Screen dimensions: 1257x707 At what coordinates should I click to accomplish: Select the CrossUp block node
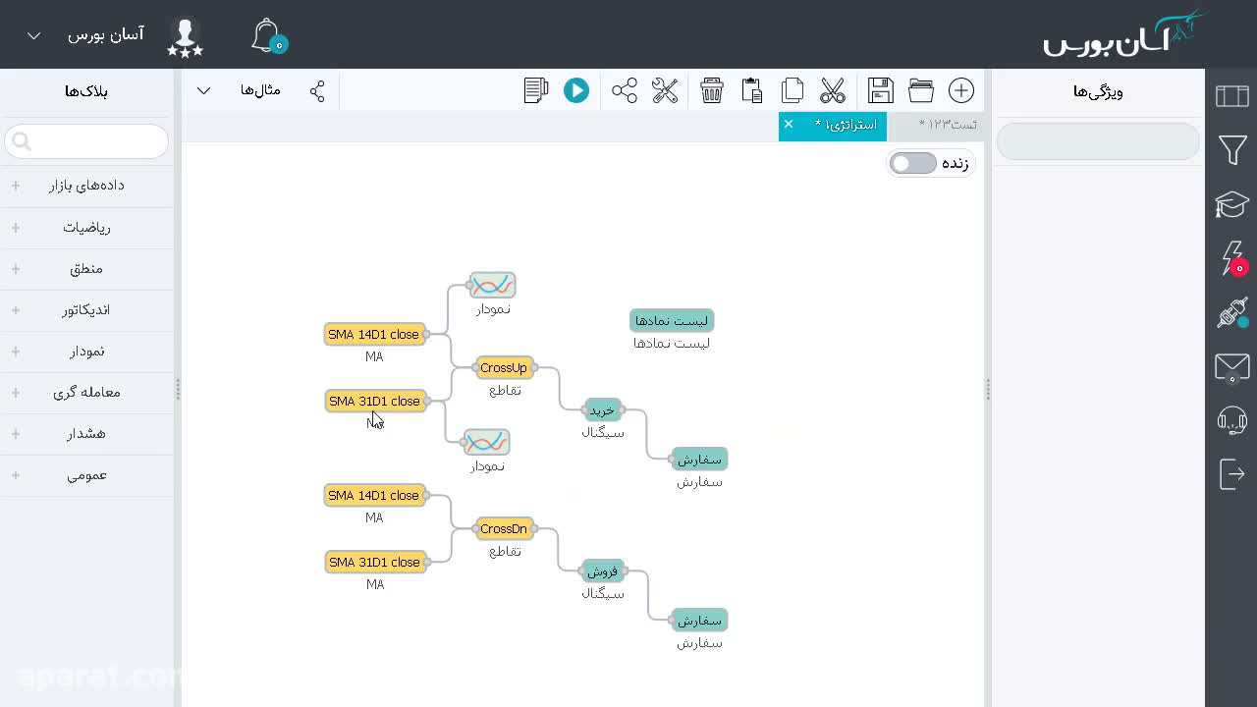coord(504,368)
